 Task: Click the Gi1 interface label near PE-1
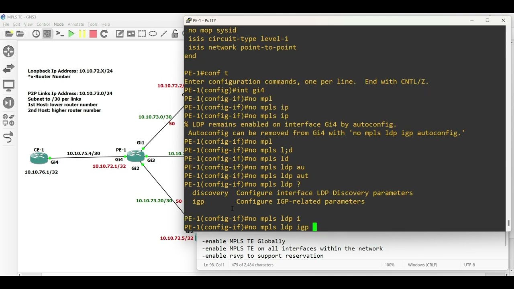point(141,142)
